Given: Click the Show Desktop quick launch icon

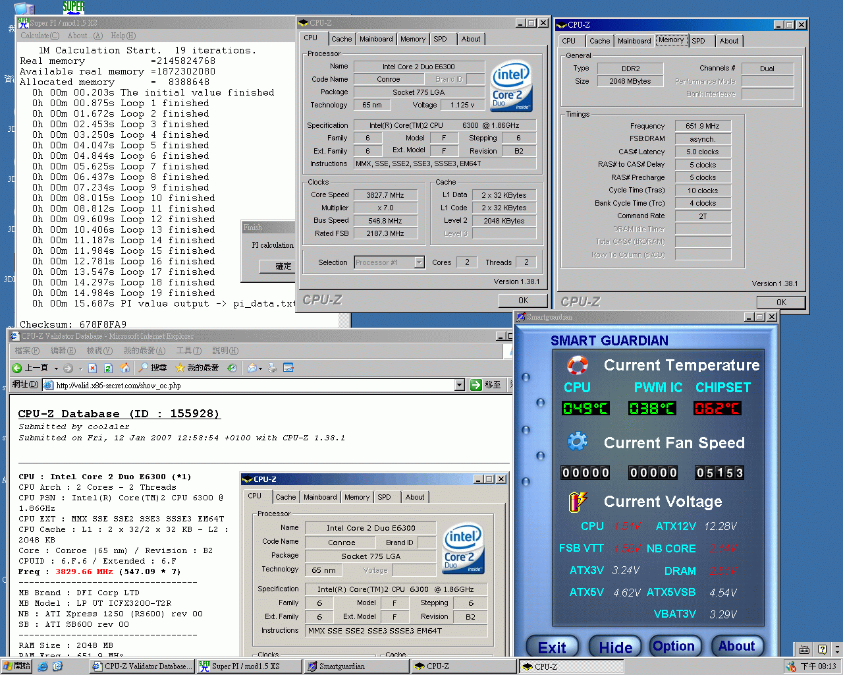Looking at the screenshot, I should [57, 666].
